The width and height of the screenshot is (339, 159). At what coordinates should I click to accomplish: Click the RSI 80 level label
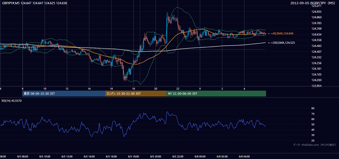313,108
